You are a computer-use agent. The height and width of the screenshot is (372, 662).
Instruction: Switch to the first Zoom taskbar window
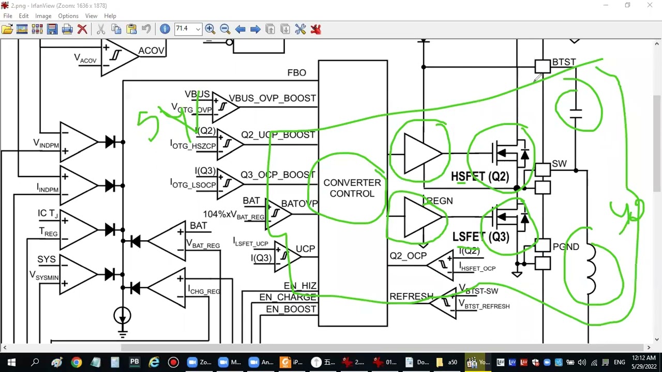click(x=199, y=362)
